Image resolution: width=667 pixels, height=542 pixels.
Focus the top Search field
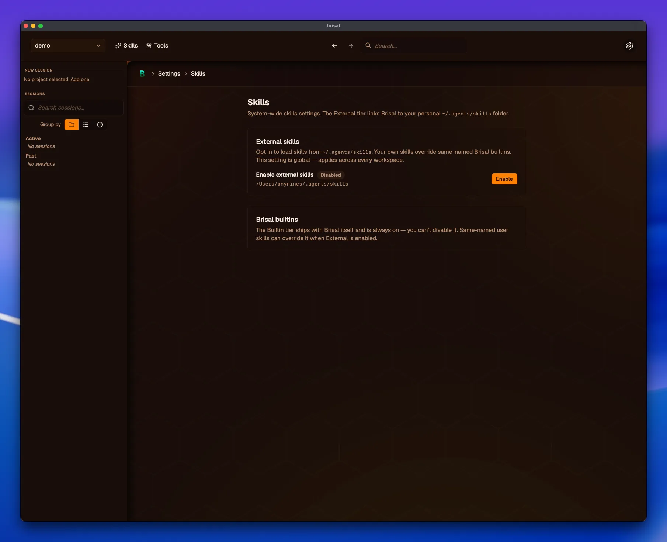[x=414, y=46]
